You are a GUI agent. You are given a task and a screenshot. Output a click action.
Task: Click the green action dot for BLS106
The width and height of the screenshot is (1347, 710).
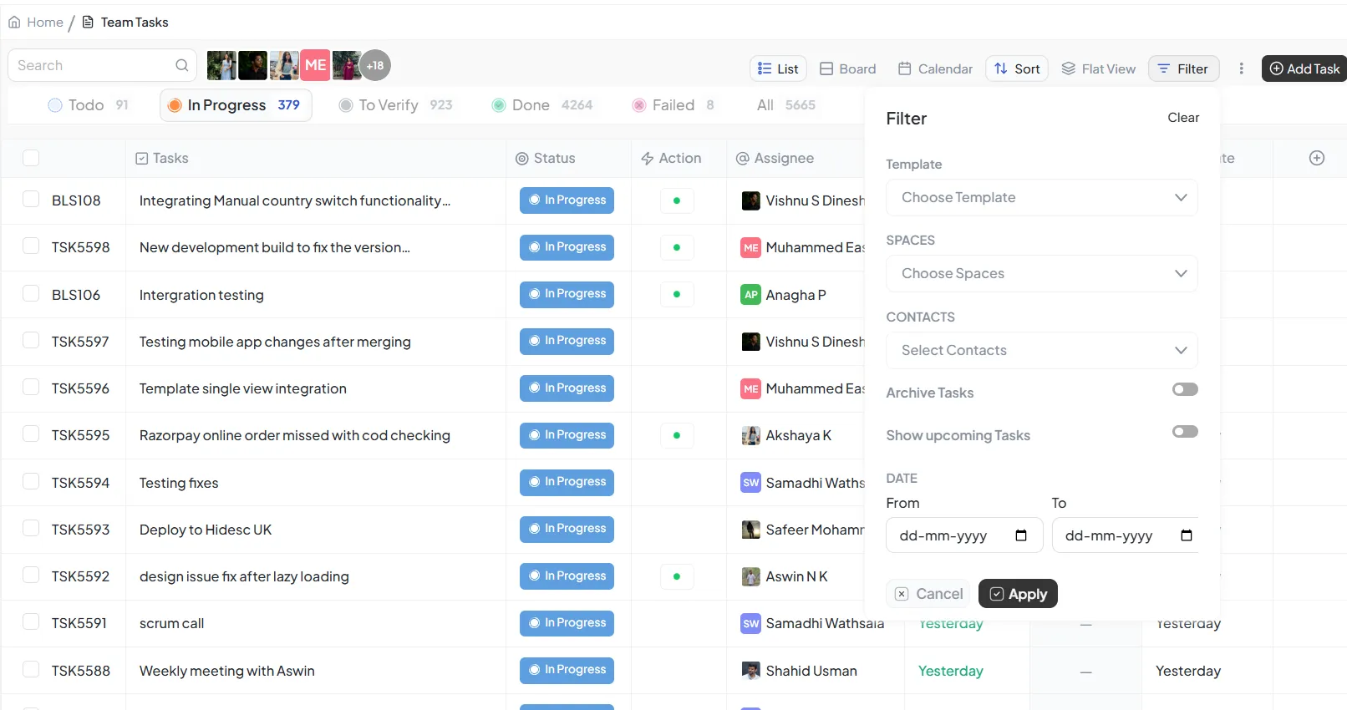677,294
